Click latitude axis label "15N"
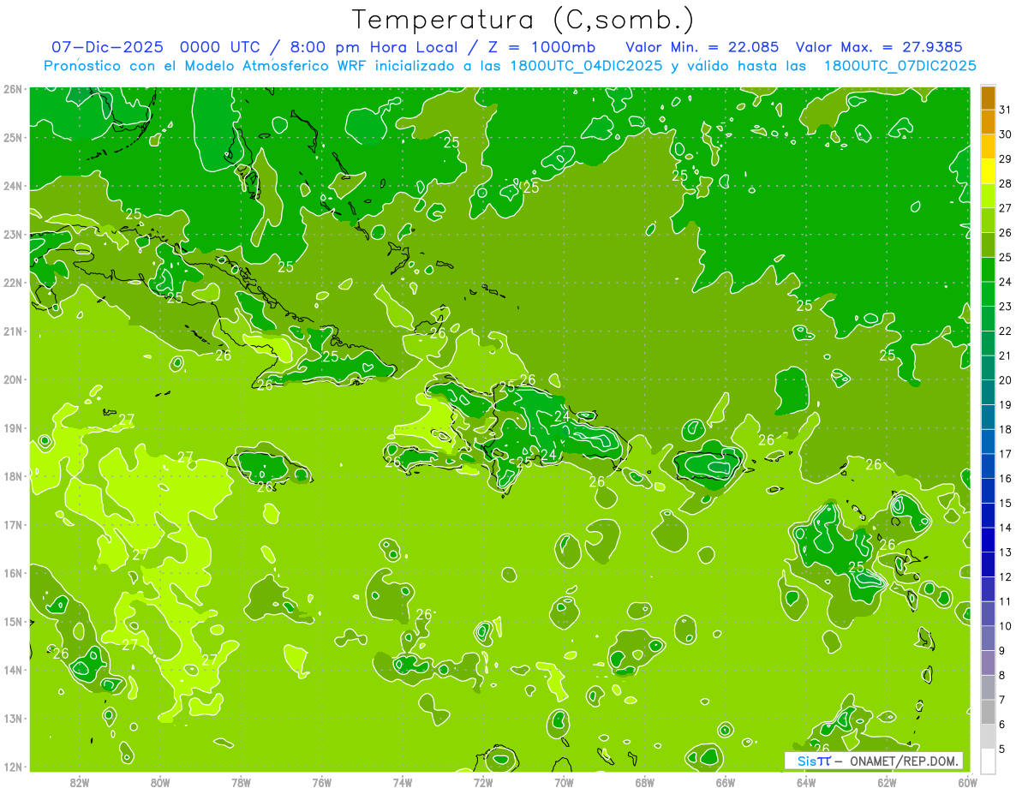 tap(13, 621)
